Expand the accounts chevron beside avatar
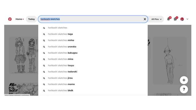Image resolution: width=196 pixels, height=110 pixels. click(187, 19)
